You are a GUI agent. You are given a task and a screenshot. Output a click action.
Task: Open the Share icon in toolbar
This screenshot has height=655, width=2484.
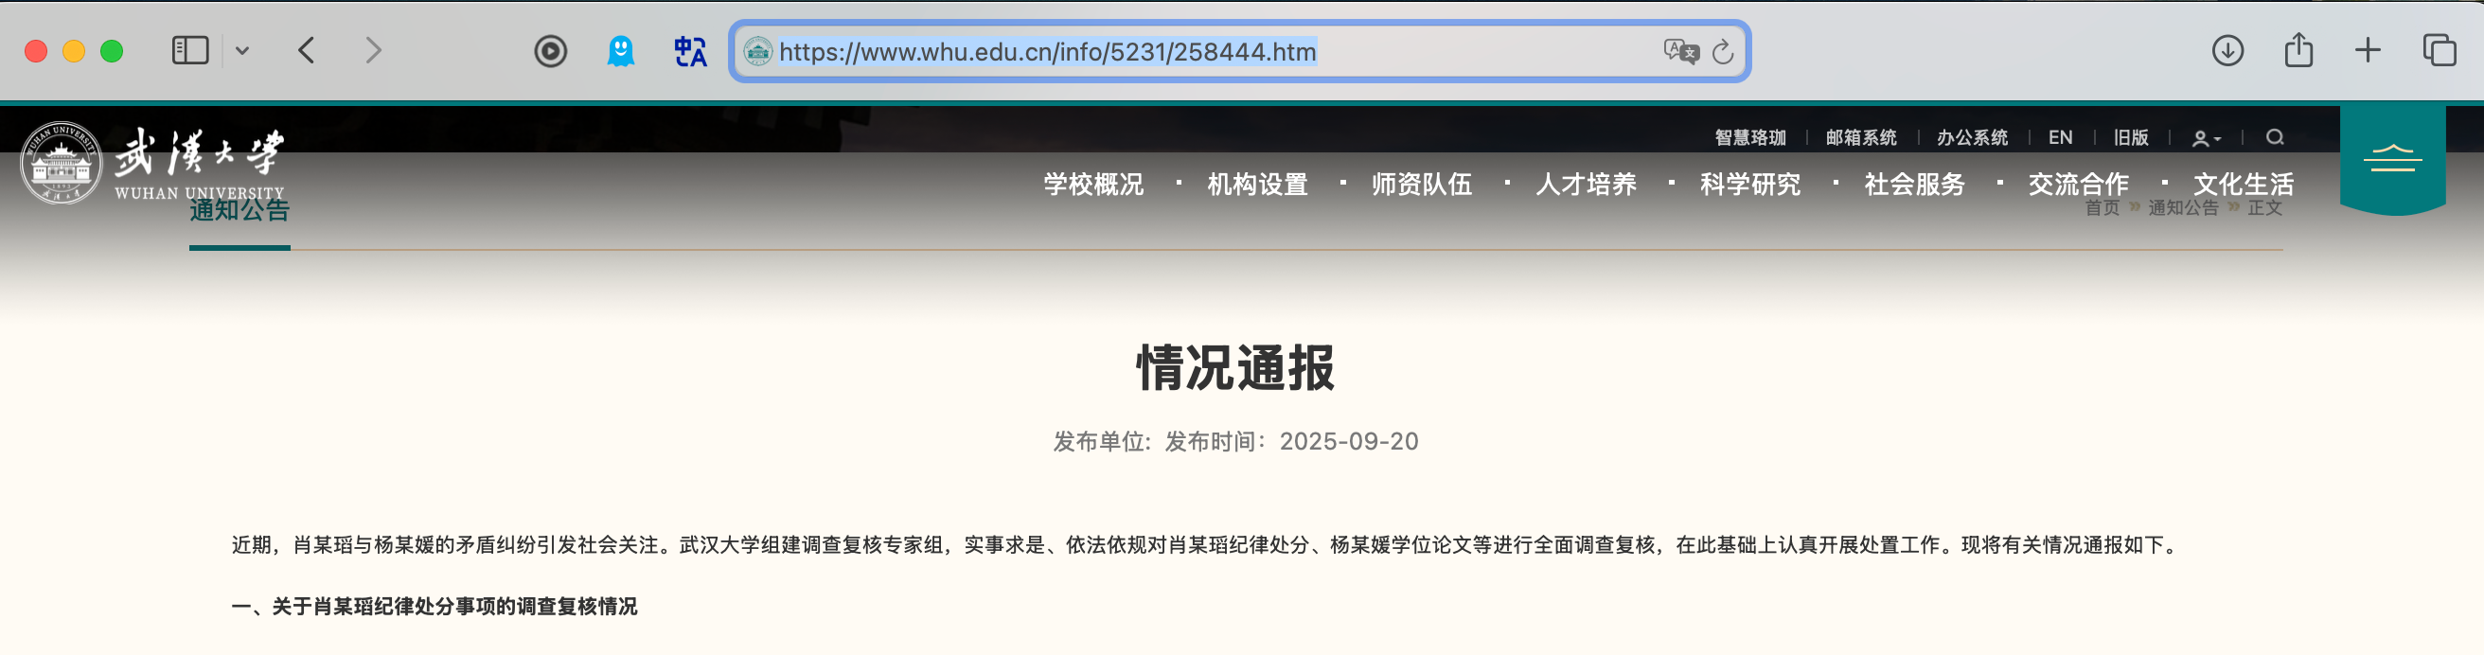(2298, 49)
